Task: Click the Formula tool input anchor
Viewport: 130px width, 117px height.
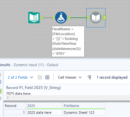Action: point(53,17)
